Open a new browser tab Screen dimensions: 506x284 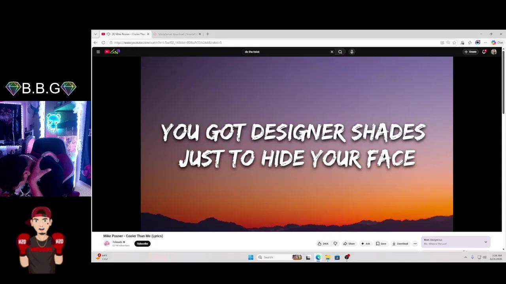(x=208, y=34)
